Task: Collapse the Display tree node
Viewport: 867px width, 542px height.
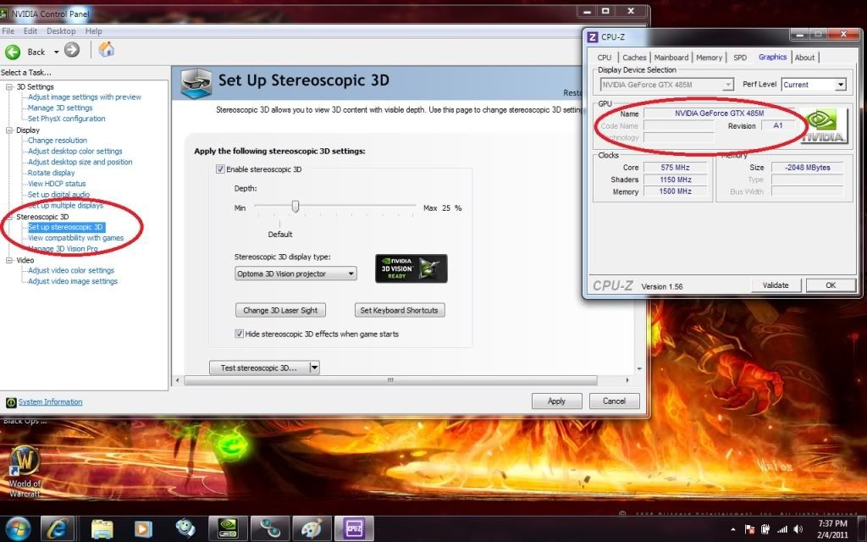Action: [8, 130]
